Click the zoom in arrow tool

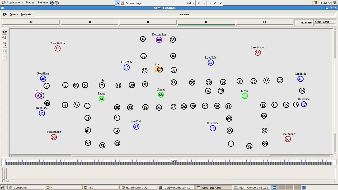coord(5,32)
